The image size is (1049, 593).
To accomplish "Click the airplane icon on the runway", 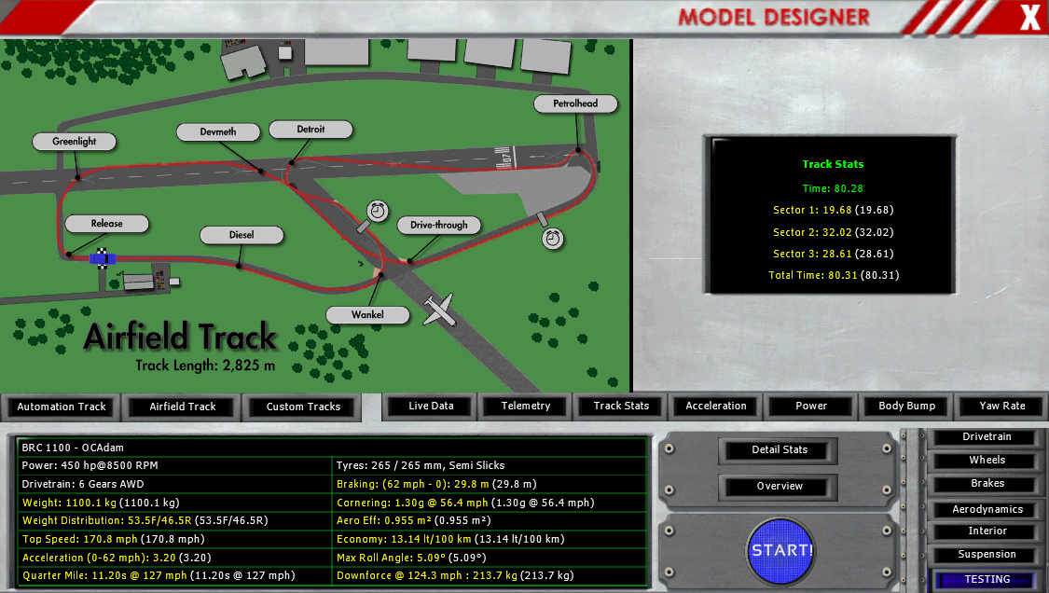I will (439, 310).
